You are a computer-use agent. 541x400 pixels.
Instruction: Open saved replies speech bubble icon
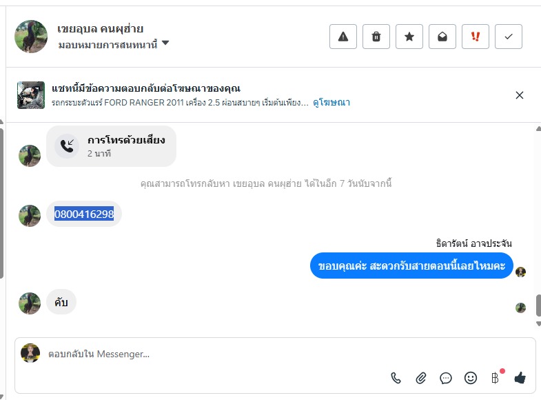446,377
